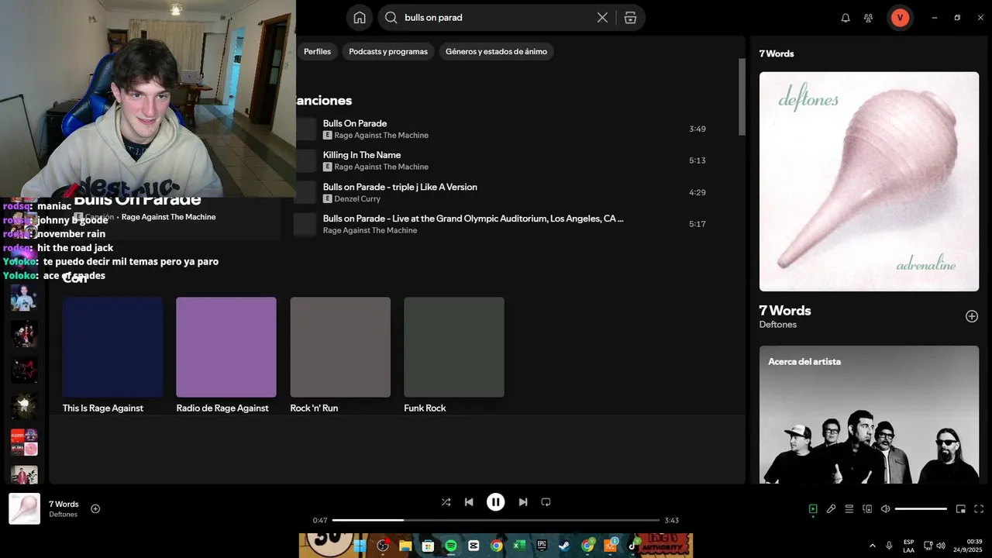
Task: Open the user profile avatar menu
Action: (x=900, y=18)
